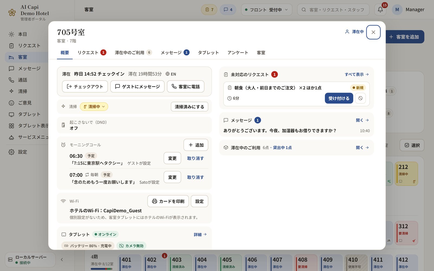Open ご意見 in the sidebar

click(x=27, y=103)
